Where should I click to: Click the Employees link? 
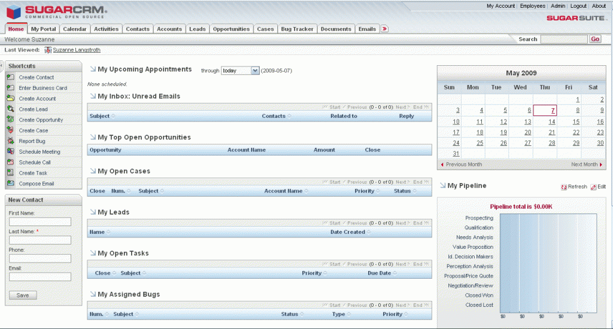point(532,6)
